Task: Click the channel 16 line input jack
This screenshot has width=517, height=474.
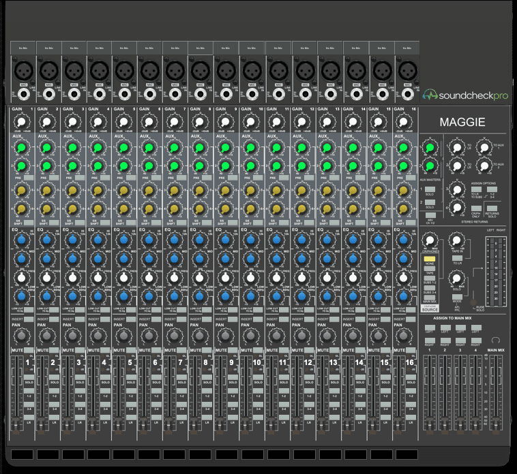Action: (408, 95)
